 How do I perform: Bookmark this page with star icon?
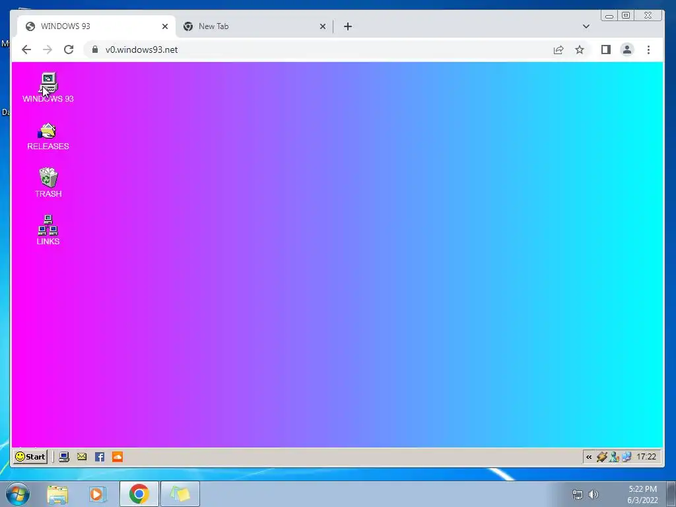[580, 50]
